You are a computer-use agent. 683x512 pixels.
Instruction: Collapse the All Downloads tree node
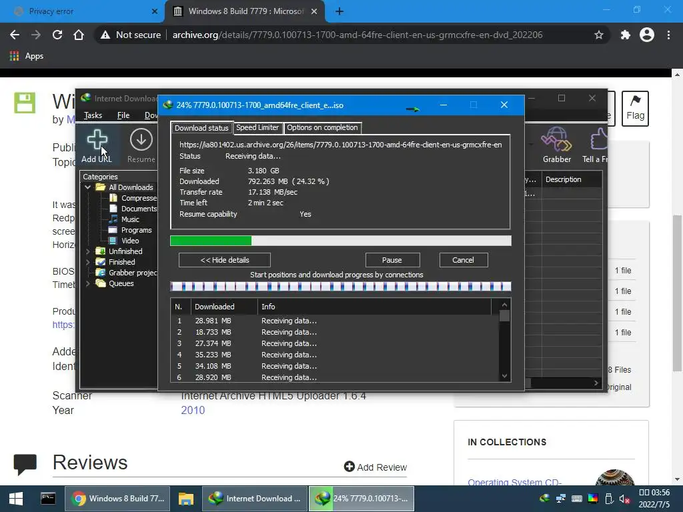(x=87, y=187)
